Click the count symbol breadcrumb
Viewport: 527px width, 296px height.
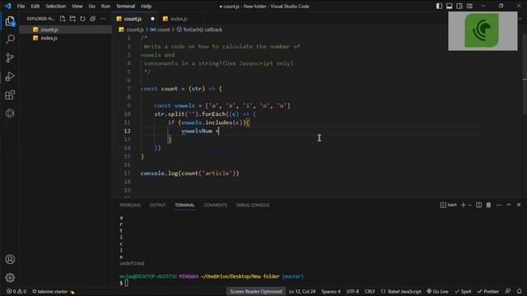tap(161, 30)
